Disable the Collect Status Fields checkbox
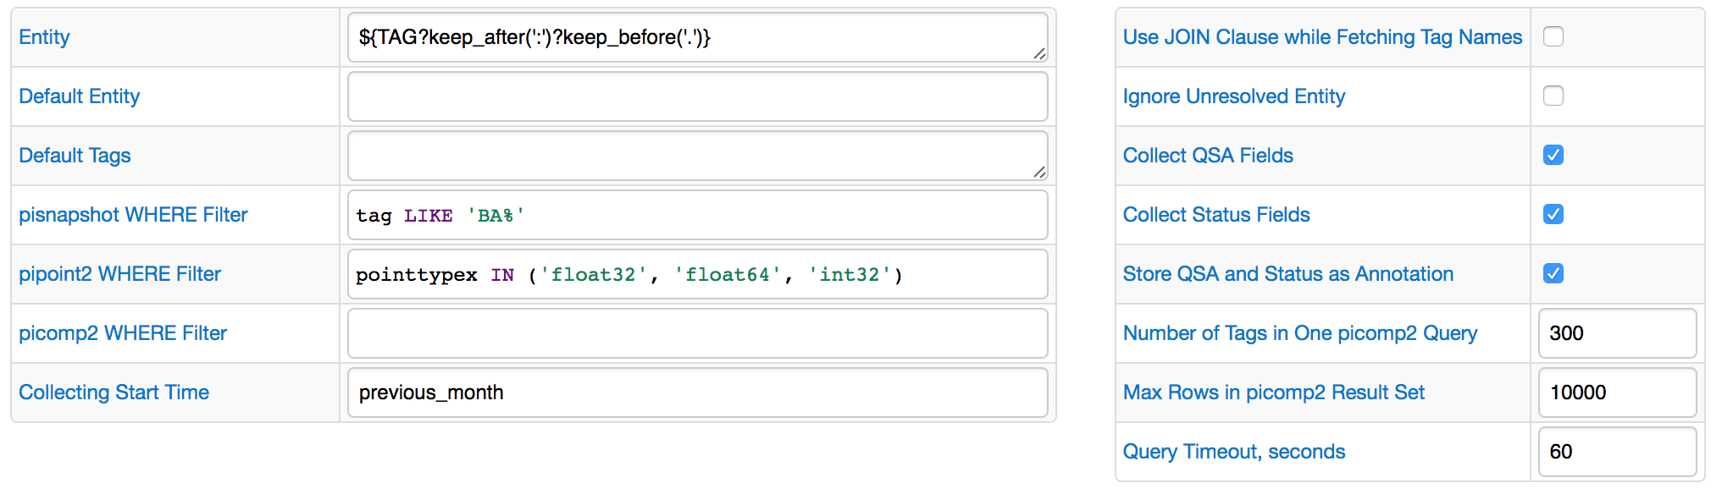 point(1553,214)
